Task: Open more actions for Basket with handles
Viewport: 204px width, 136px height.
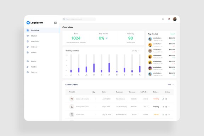Action: (169, 99)
